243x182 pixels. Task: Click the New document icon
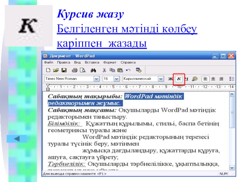[48, 70]
